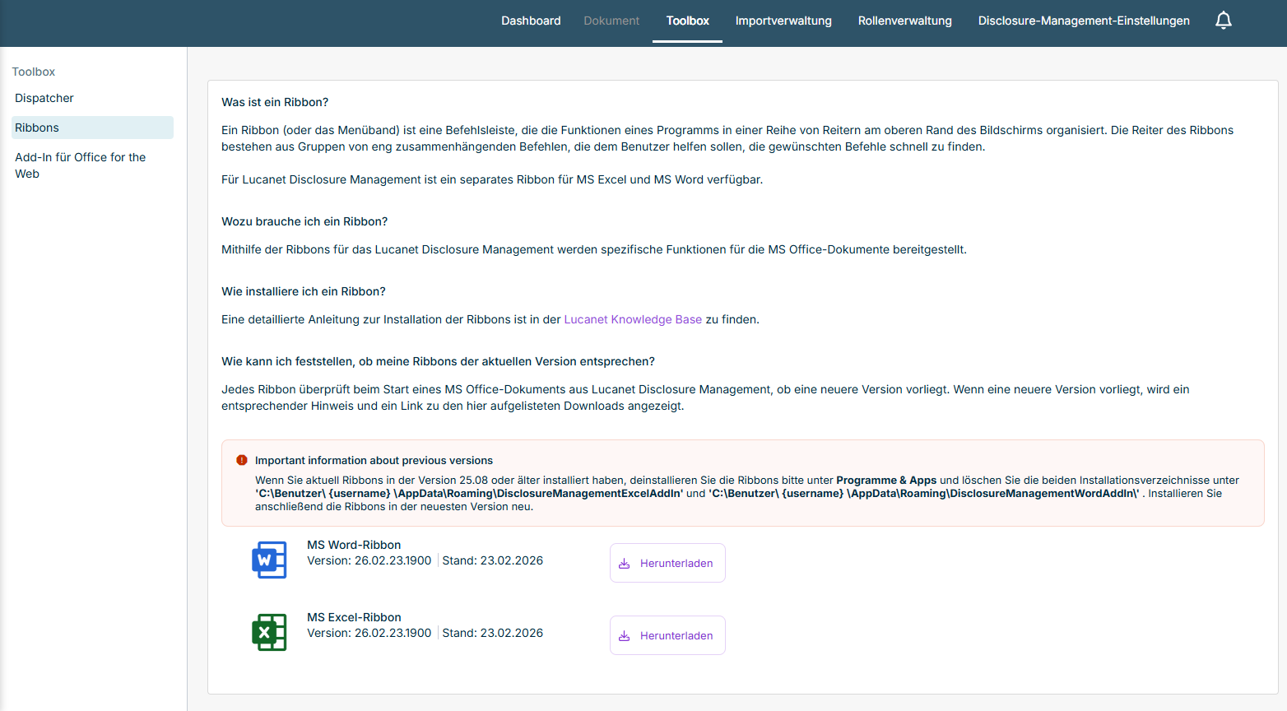
Task: Open the Toolbox tab
Action: click(687, 21)
